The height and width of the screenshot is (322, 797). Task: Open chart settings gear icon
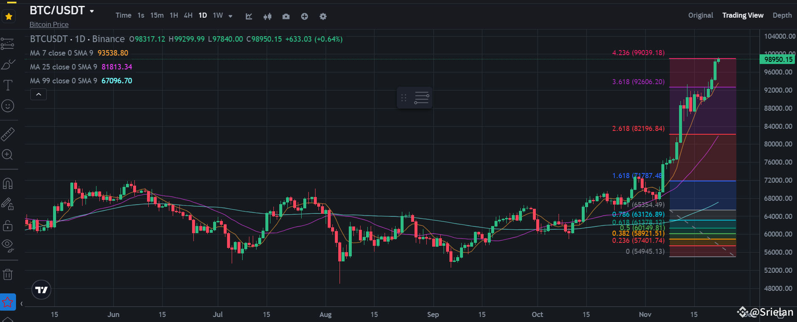pyautogui.click(x=323, y=16)
